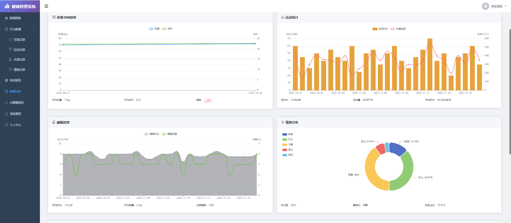Click the 情绪记录 sun icon in the sidebar
This screenshot has height=223, width=511.
pyautogui.click(x=10, y=69)
